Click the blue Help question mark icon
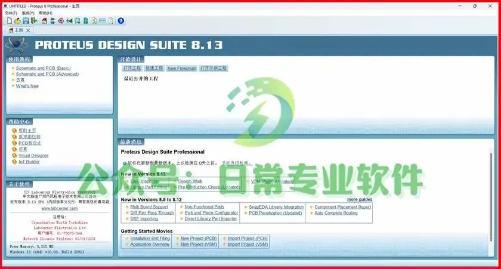The width and height of the screenshot is (501, 269). coord(120,21)
